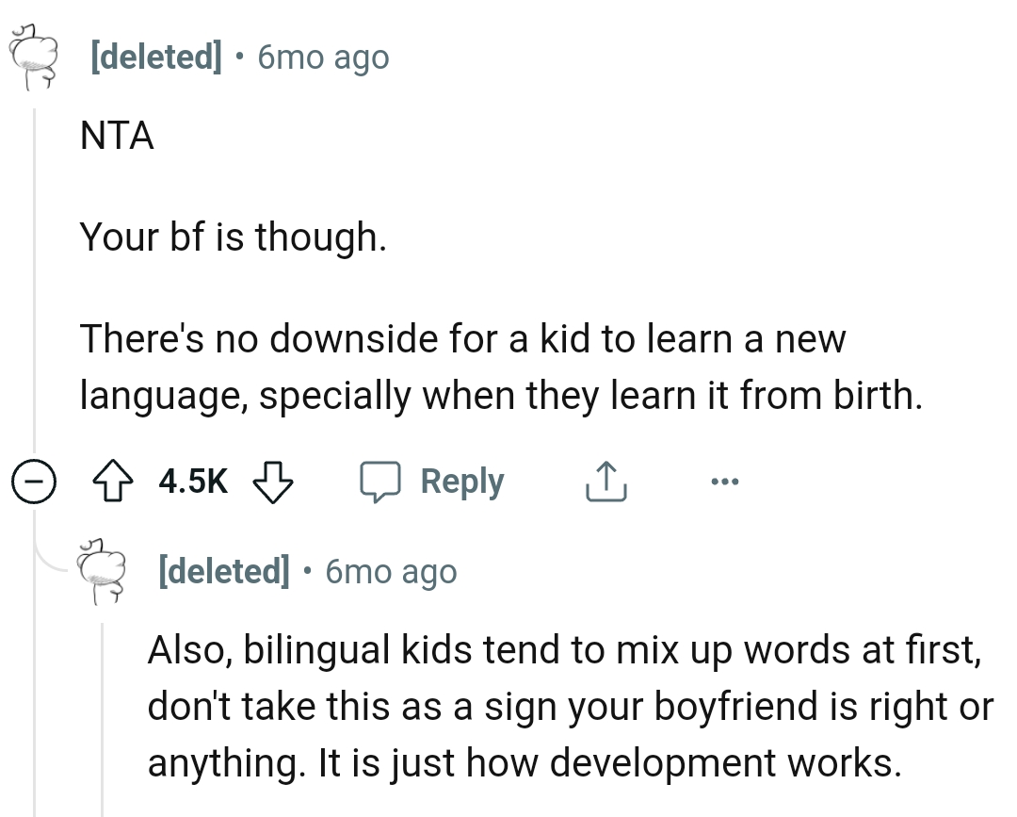
Task: Open the three-dot comment options menu
Action: 723,481
